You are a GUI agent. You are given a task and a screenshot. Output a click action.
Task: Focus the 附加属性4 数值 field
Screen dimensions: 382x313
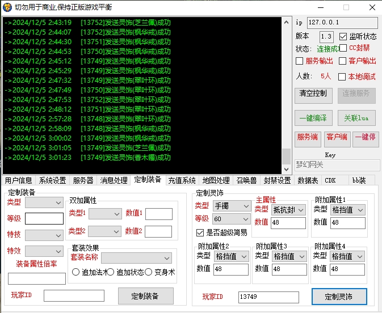coord(347,270)
